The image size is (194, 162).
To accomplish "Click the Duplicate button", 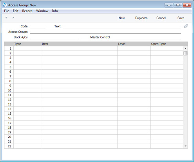I will (x=141, y=18).
